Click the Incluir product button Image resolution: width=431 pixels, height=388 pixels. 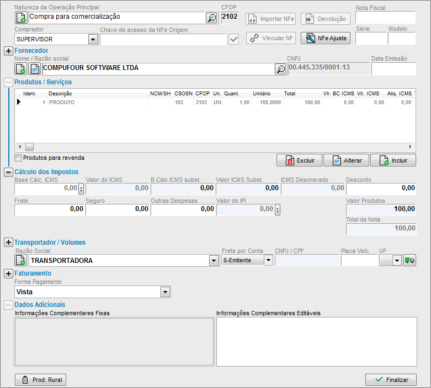(x=393, y=160)
